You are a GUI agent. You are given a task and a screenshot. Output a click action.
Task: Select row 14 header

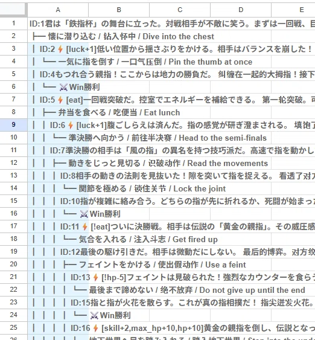click(x=14, y=188)
